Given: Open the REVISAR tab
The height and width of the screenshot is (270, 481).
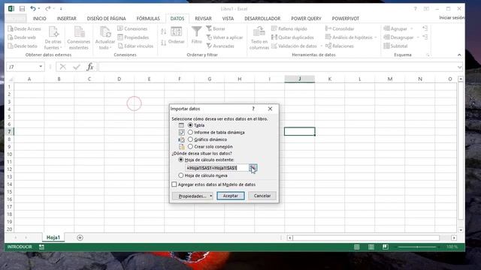Looking at the screenshot, I should click(203, 19).
